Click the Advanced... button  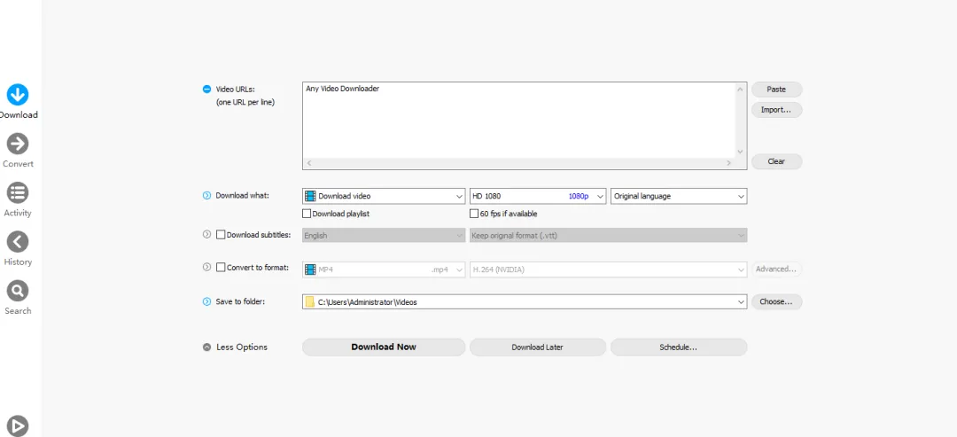[776, 269]
